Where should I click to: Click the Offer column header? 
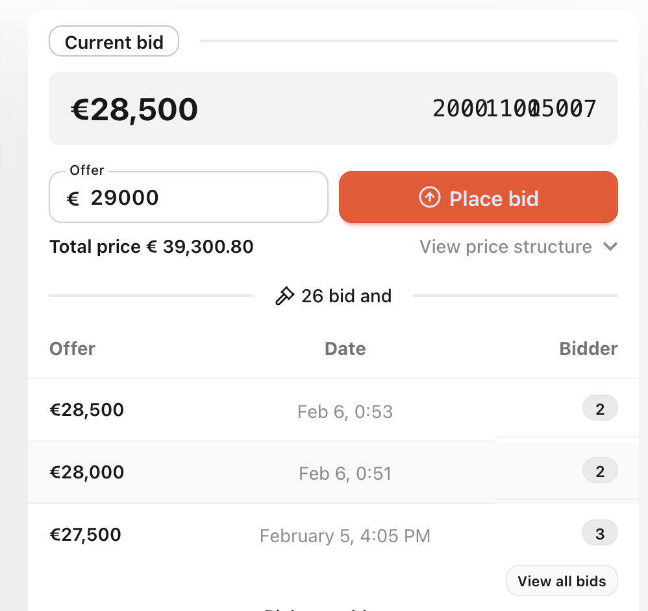[x=72, y=348]
